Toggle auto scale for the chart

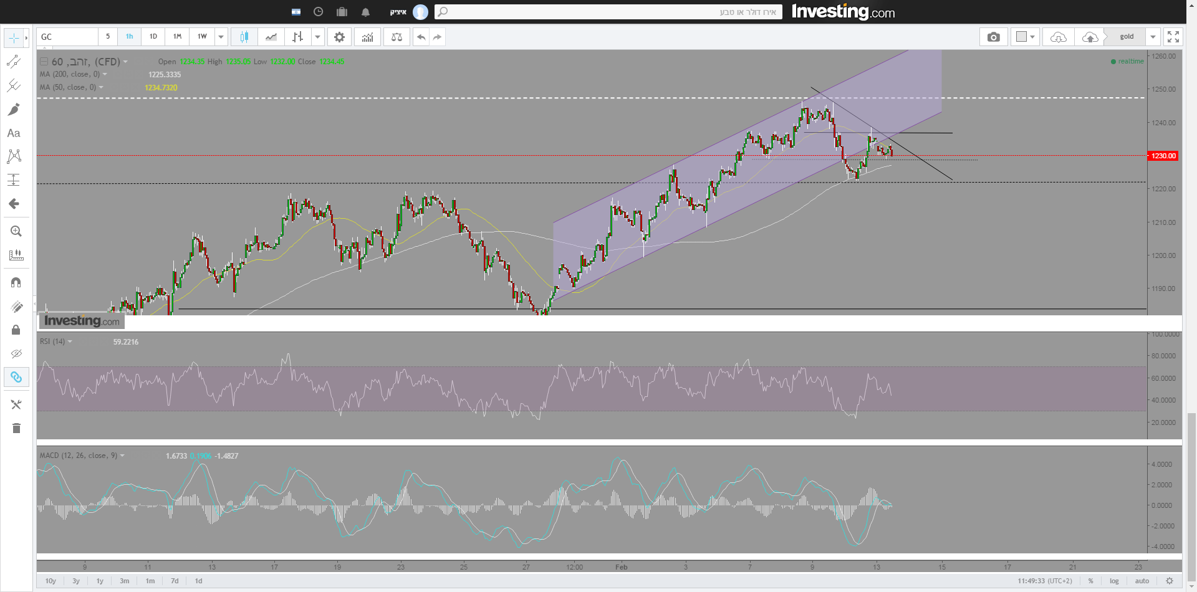pos(1142,581)
